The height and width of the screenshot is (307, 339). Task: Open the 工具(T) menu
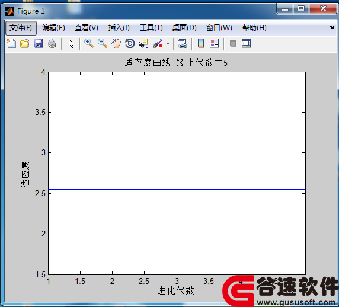pos(151,28)
